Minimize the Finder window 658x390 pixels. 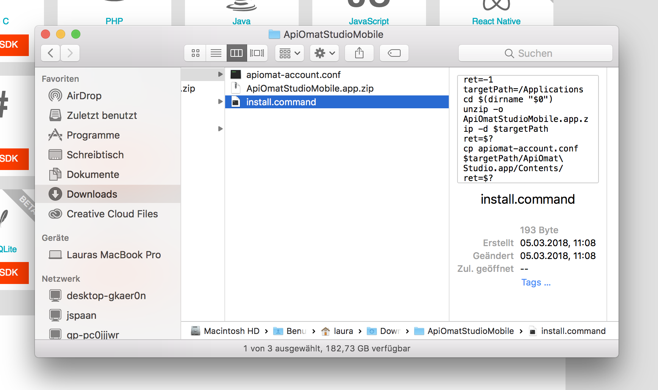(x=61, y=34)
